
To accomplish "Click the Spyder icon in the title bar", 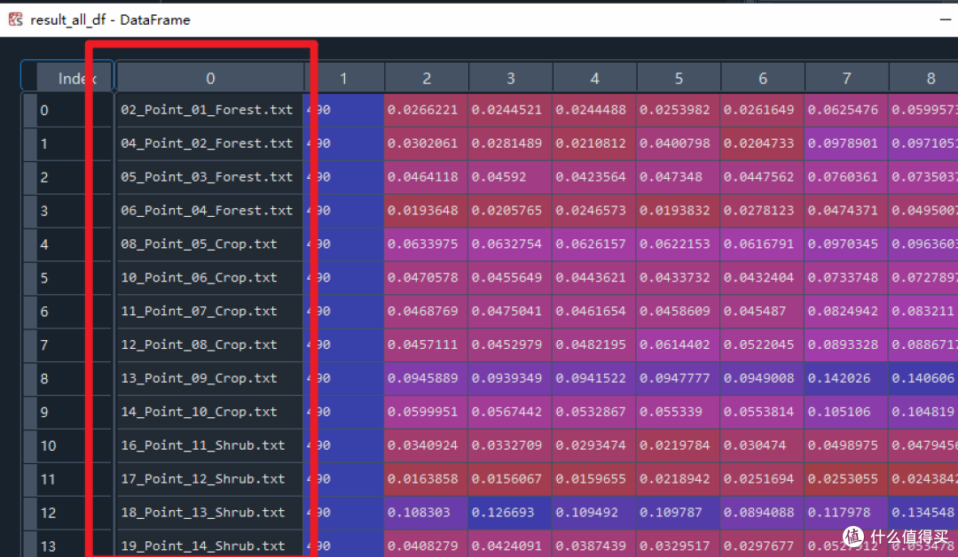I will click(x=15, y=19).
